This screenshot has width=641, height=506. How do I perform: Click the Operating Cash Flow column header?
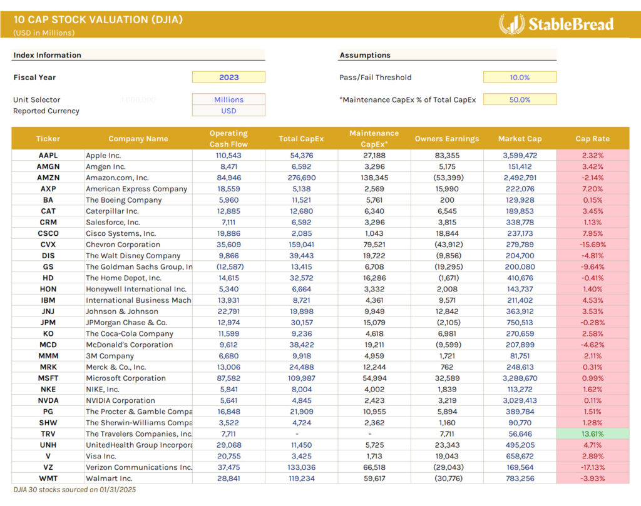pyautogui.click(x=228, y=138)
